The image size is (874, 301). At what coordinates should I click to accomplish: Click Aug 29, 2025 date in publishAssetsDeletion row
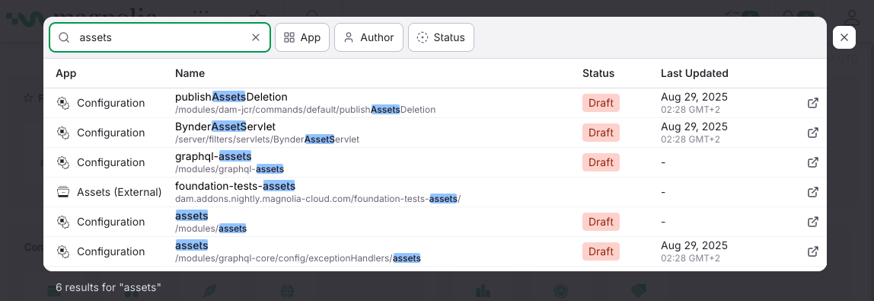tap(694, 97)
